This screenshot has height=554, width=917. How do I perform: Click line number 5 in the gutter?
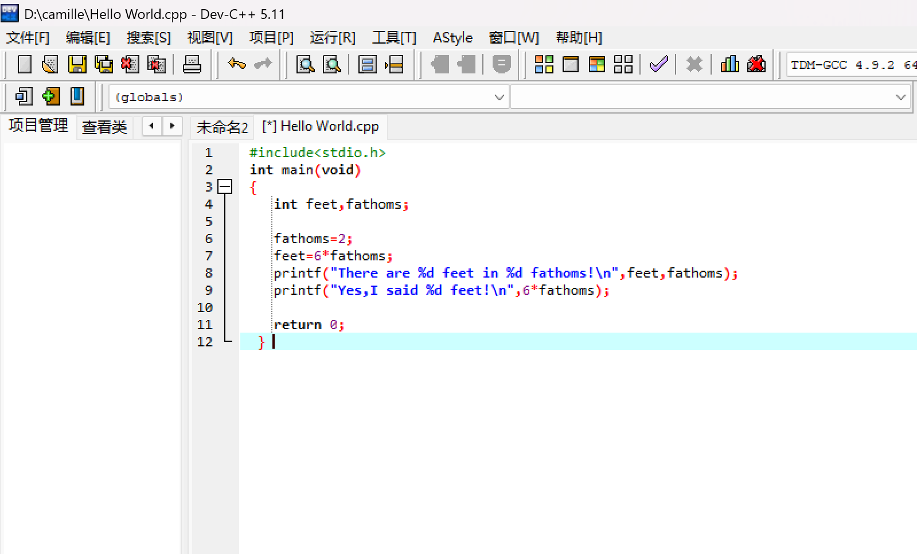(x=209, y=221)
